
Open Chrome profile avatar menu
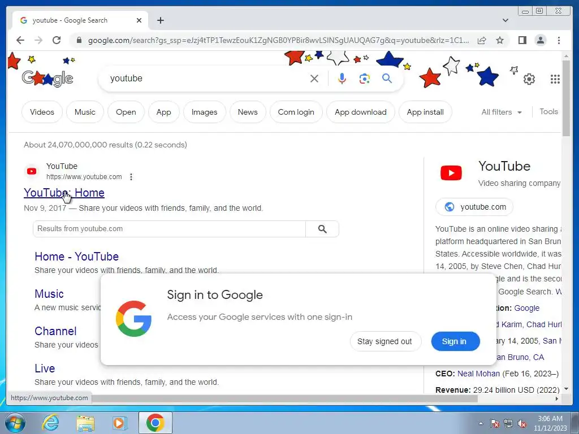540,40
